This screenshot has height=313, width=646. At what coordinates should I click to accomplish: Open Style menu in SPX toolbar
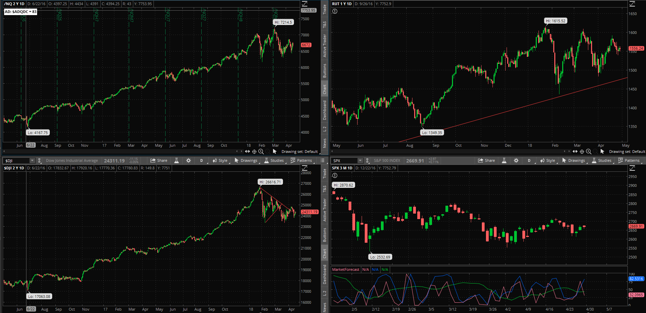click(x=548, y=160)
